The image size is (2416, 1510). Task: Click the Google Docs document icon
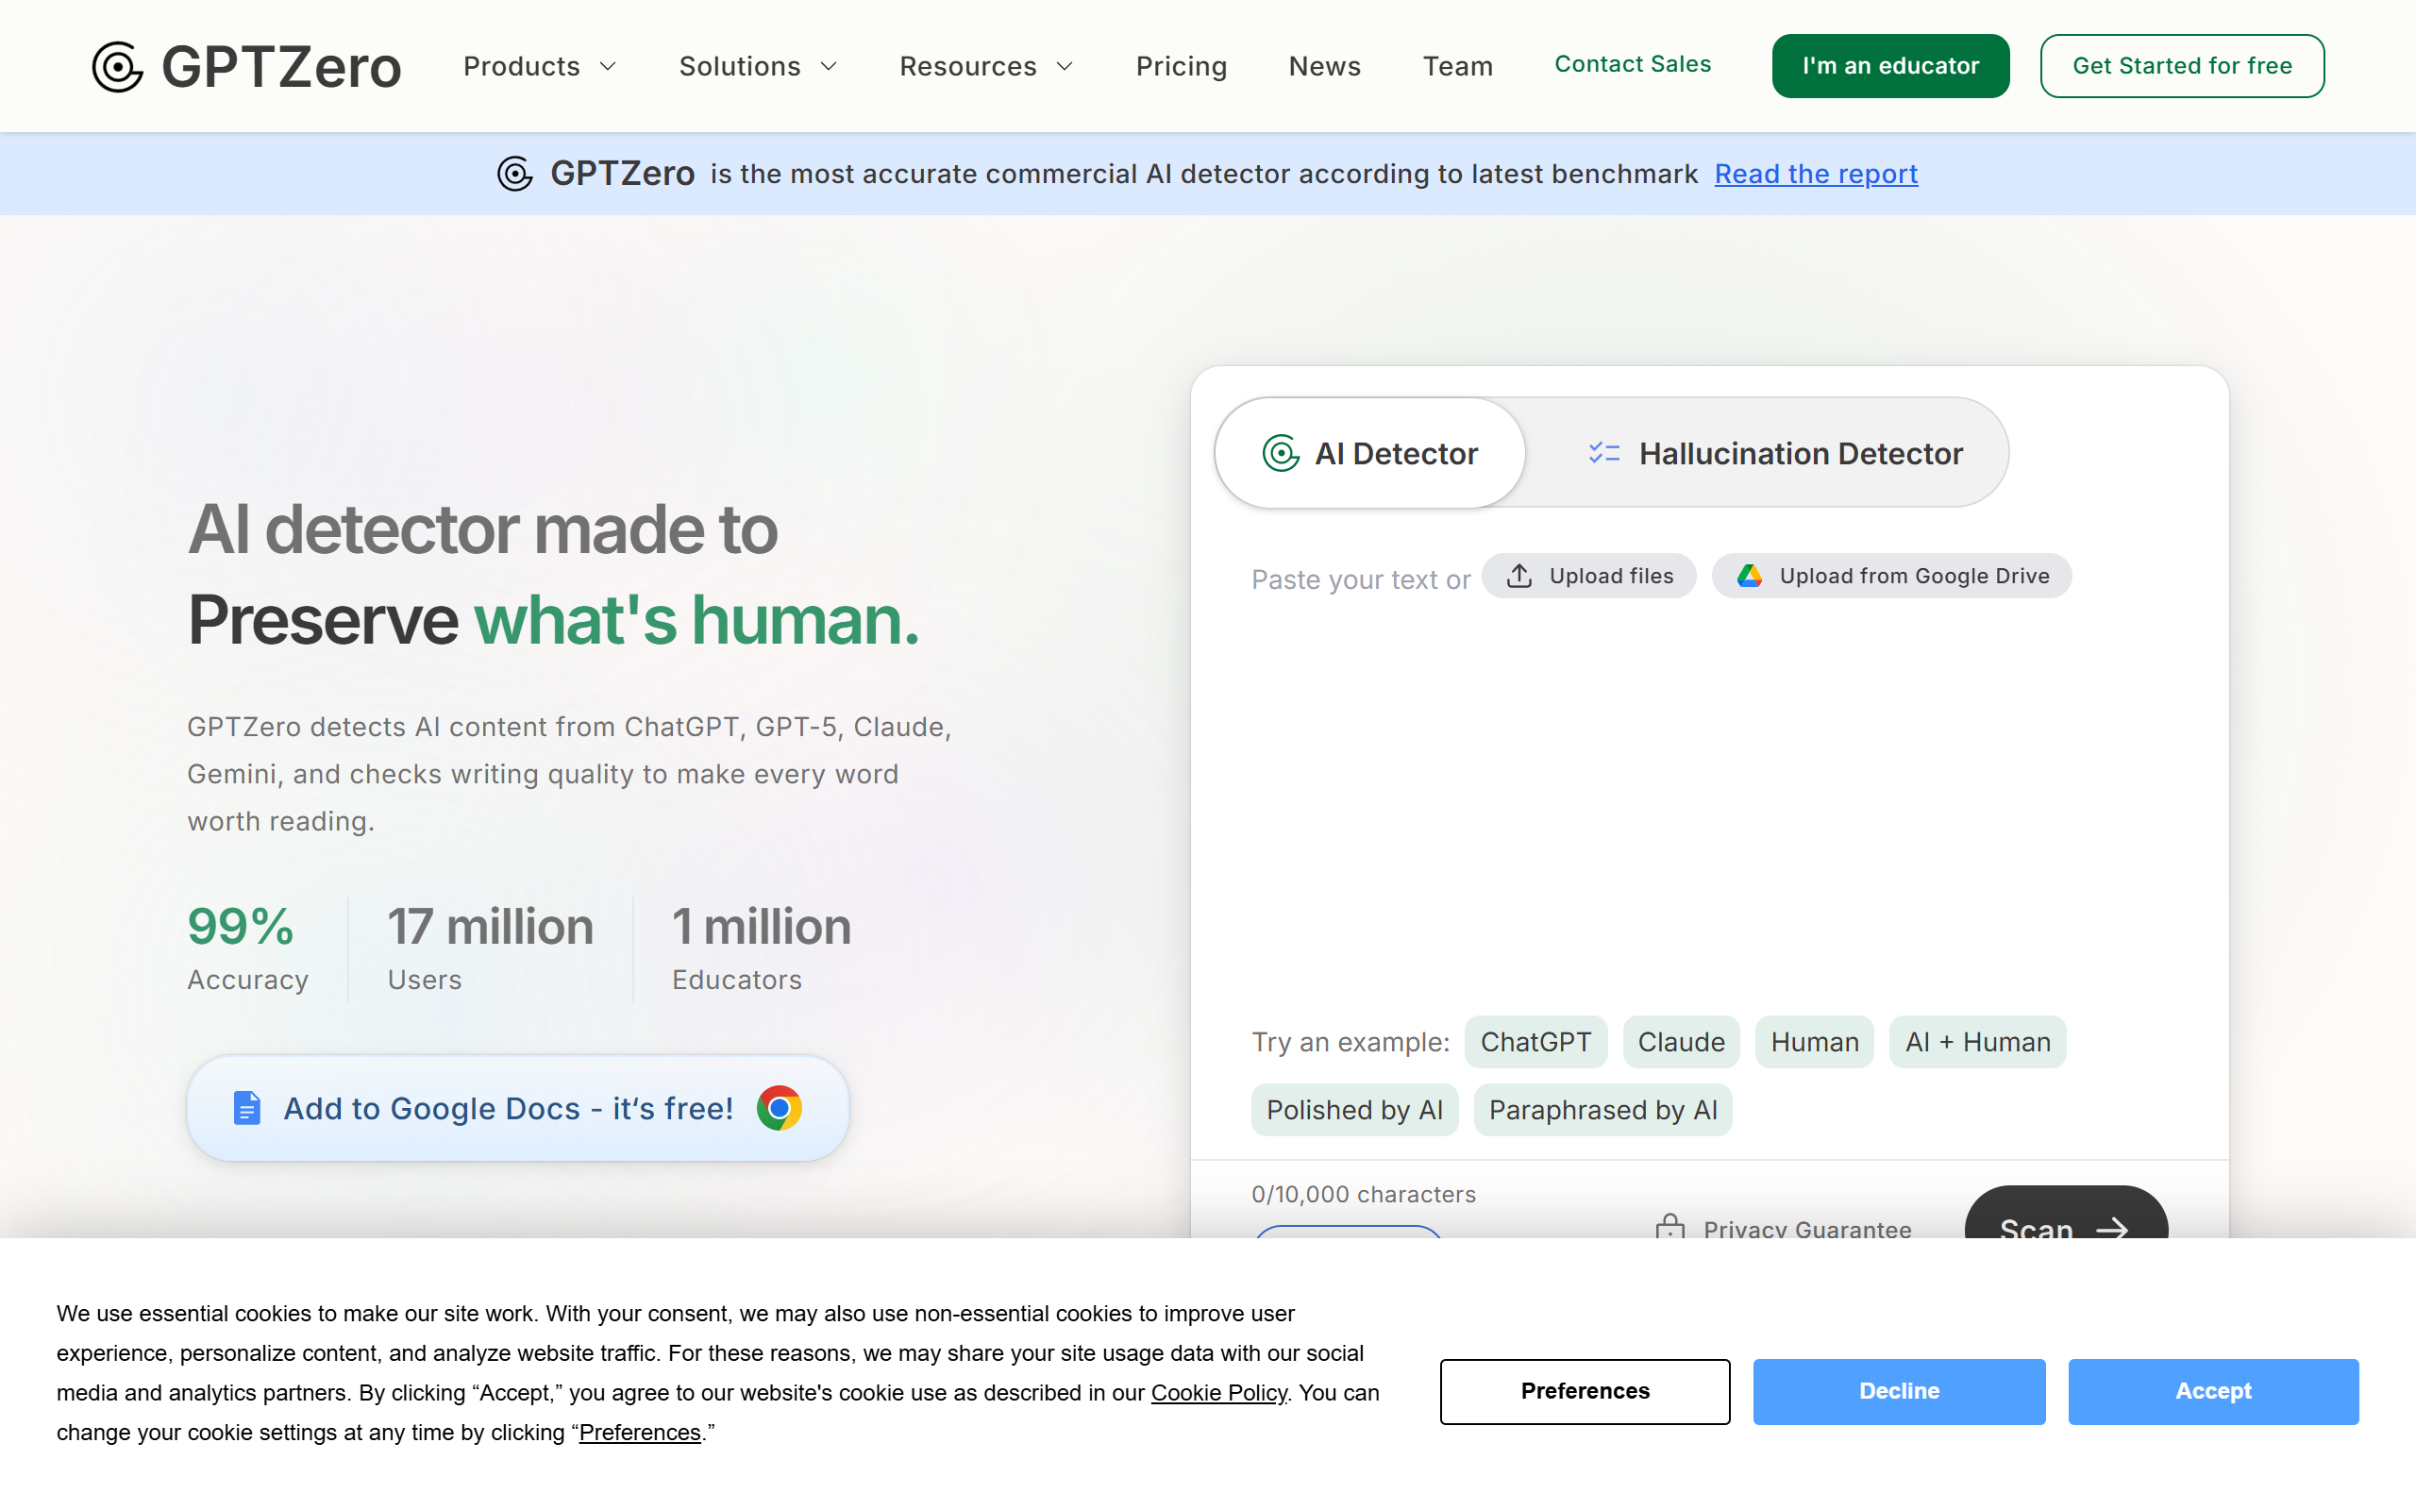click(246, 1108)
